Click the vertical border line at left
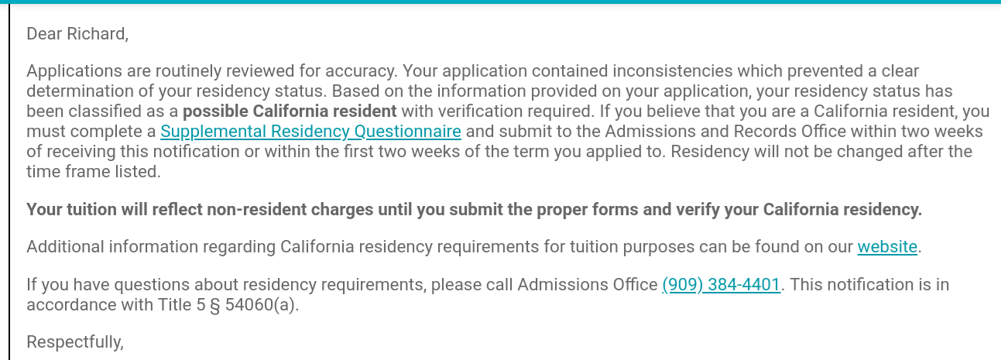 click(9, 186)
